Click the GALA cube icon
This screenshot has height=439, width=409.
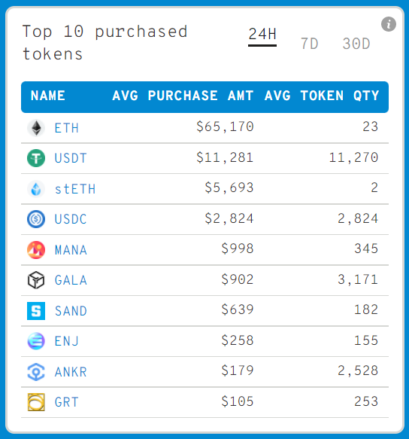(x=36, y=280)
